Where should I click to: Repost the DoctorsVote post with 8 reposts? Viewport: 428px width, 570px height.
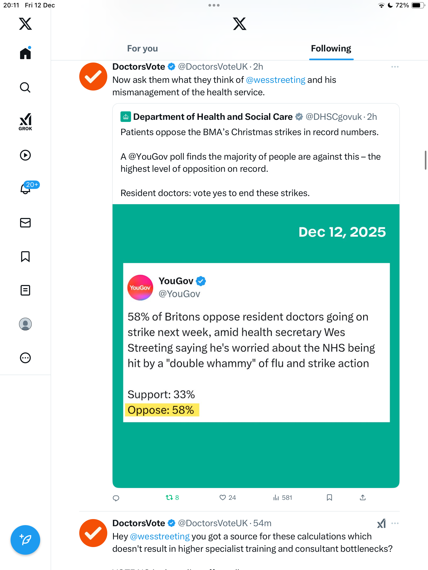169,498
